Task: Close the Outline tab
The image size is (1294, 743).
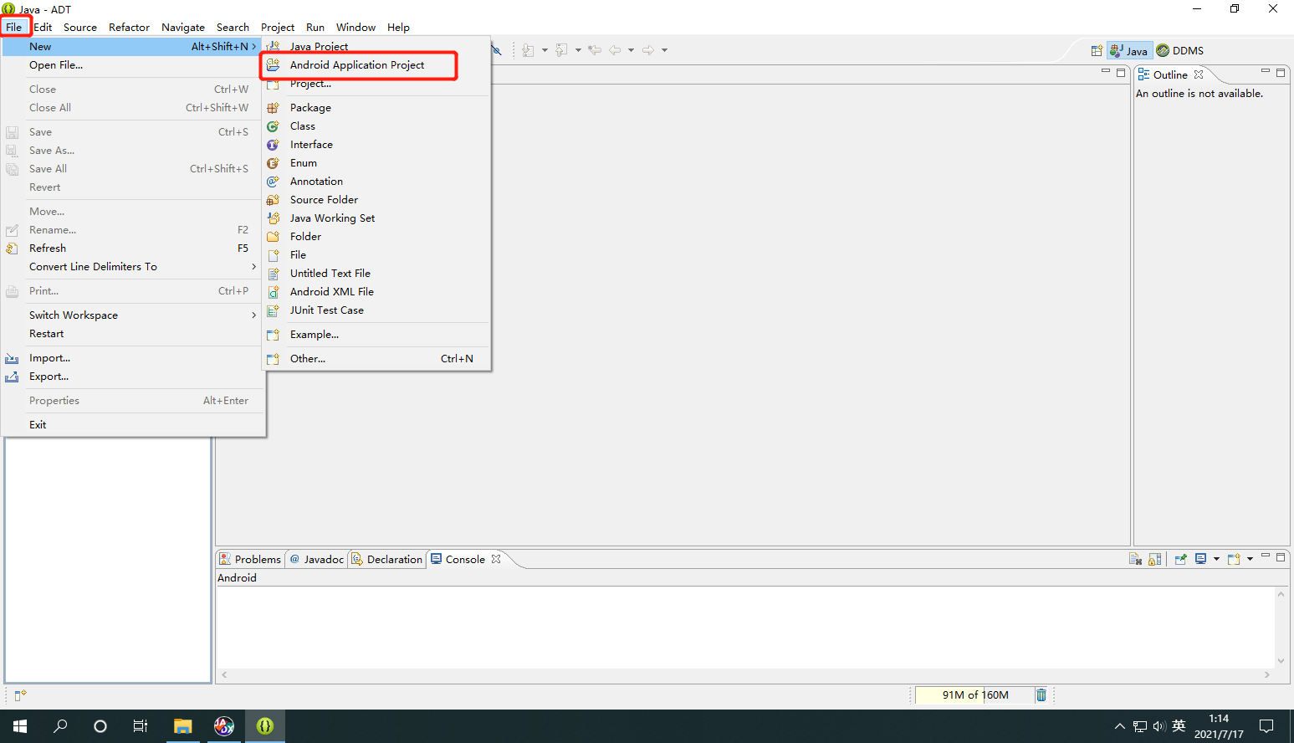Action: tap(1199, 74)
